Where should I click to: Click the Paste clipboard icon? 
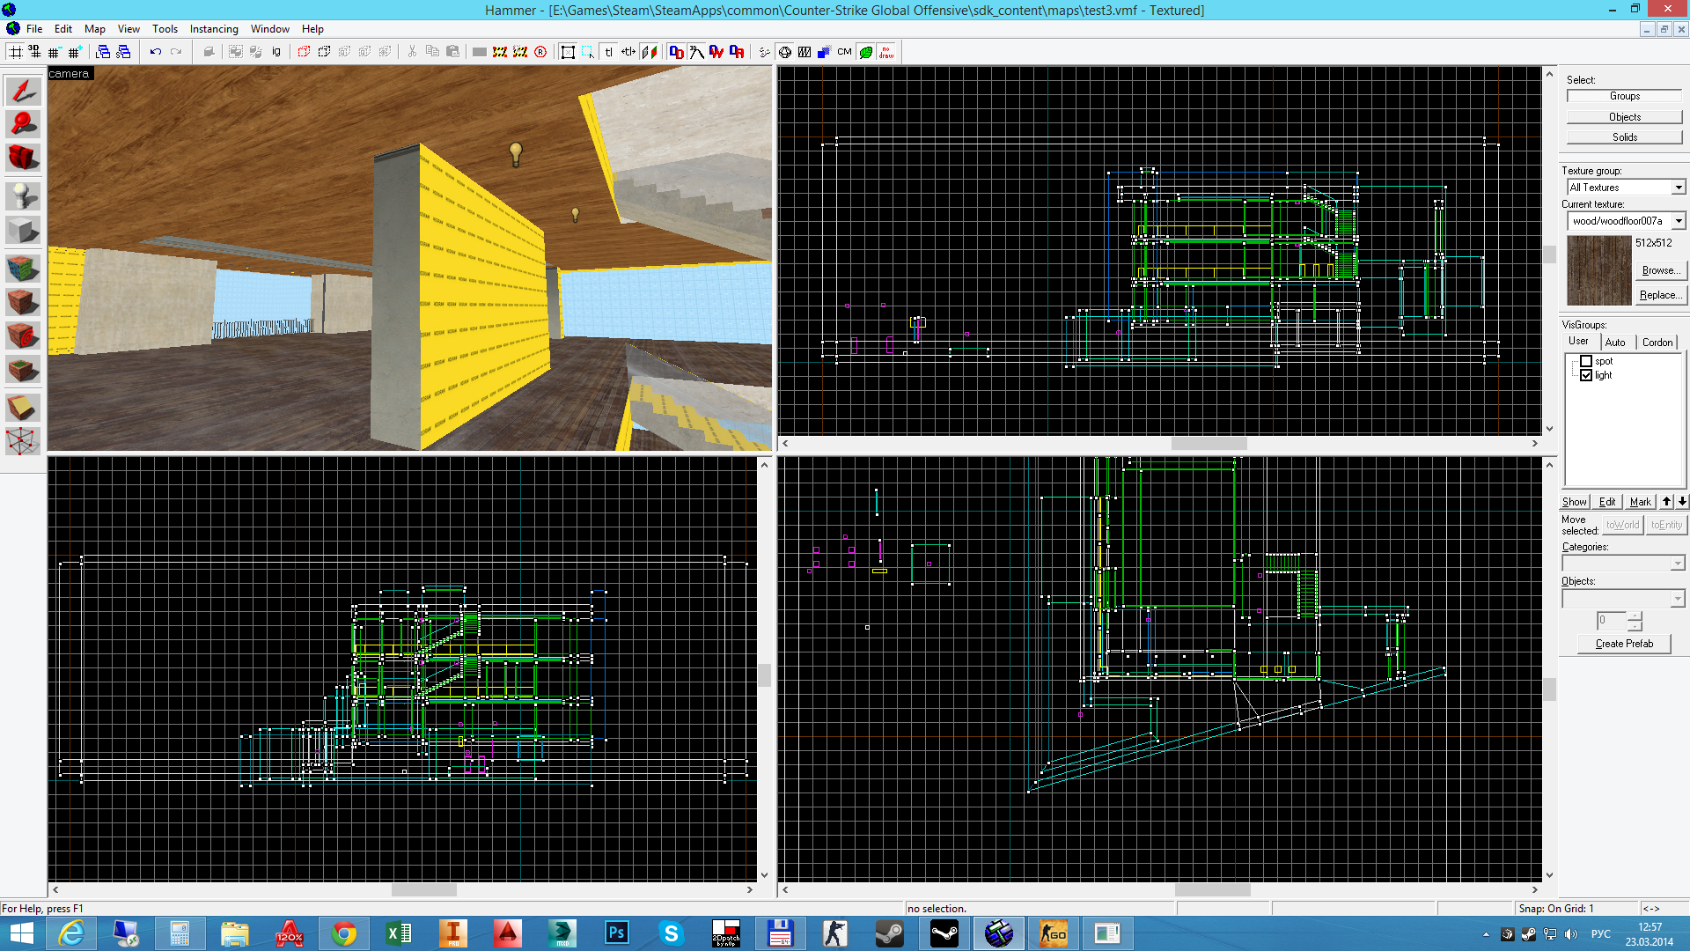pos(452,52)
